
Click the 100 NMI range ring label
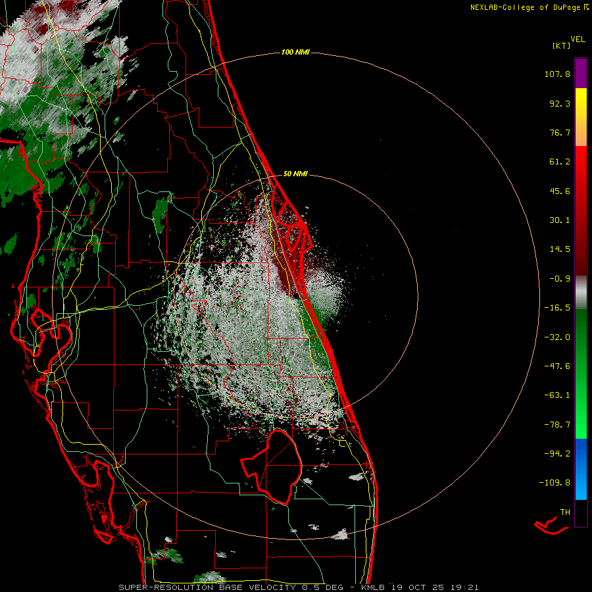click(295, 52)
